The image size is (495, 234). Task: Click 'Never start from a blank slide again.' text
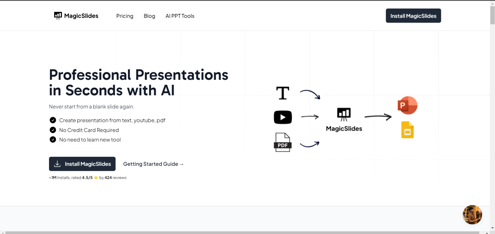[x=92, y=107]
